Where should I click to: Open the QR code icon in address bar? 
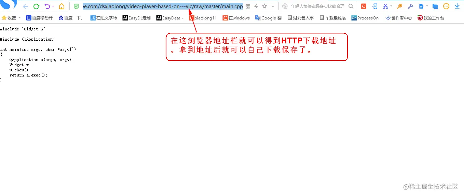click(x=248, y=6)
